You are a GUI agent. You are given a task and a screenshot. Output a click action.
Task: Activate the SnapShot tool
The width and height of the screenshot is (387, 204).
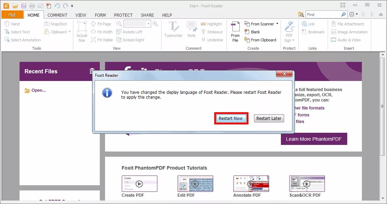(x=55, y=24)
